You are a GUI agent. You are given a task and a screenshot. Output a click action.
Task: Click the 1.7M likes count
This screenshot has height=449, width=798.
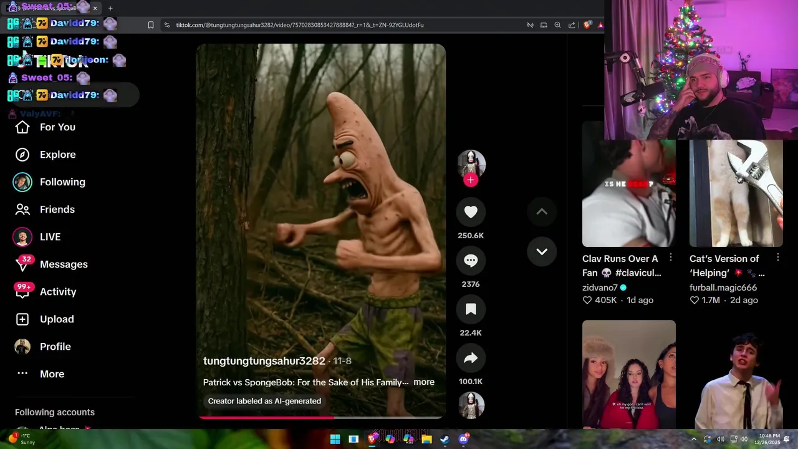point(705,301)
